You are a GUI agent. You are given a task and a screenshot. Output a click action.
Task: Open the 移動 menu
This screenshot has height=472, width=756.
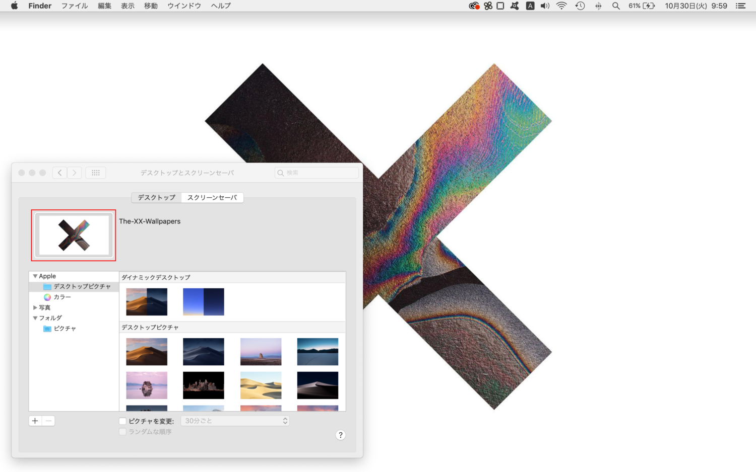point(151,6)
